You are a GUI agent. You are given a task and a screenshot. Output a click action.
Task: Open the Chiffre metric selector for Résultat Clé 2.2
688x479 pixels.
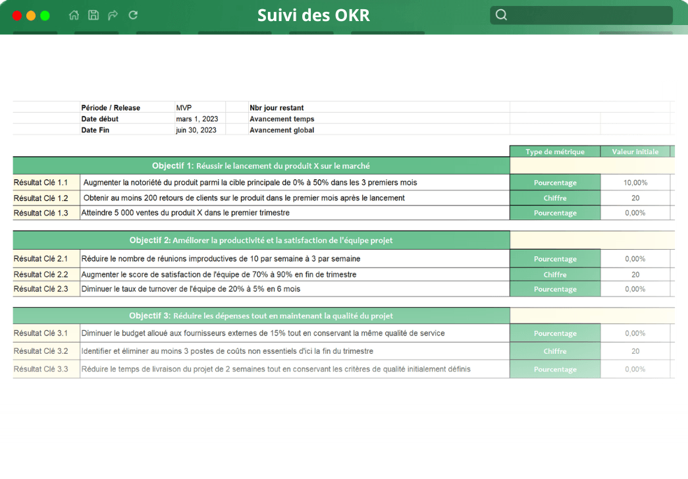[x=554, y=274]
